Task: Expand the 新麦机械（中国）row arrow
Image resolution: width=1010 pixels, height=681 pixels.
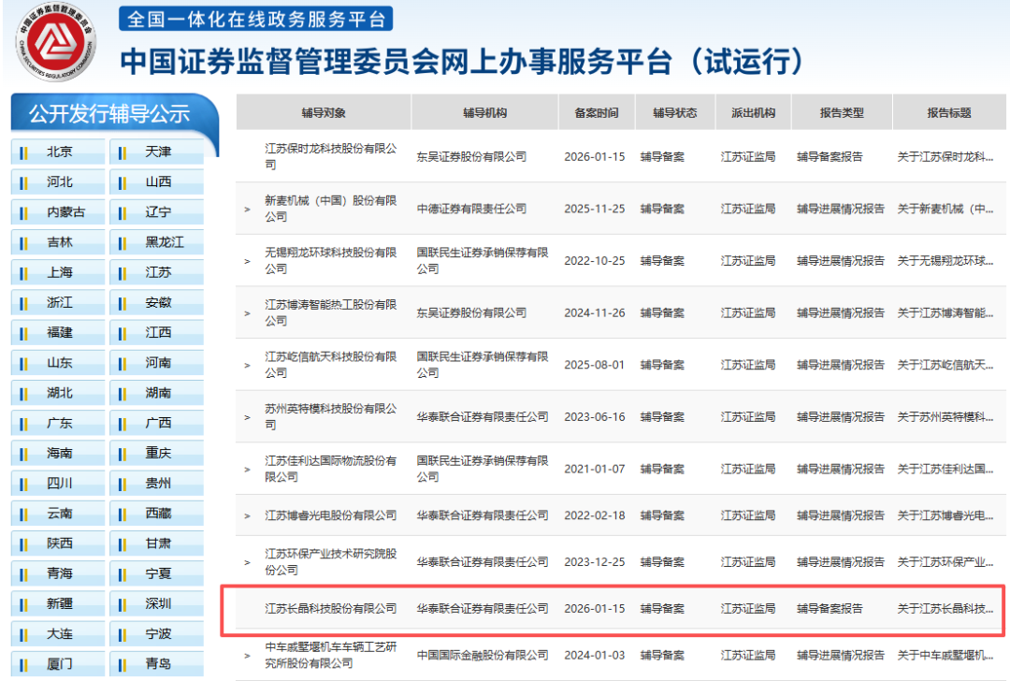Action: click(247, 210)
